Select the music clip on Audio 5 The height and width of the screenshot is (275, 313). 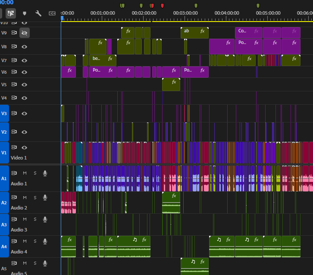[x=194, y=266]
